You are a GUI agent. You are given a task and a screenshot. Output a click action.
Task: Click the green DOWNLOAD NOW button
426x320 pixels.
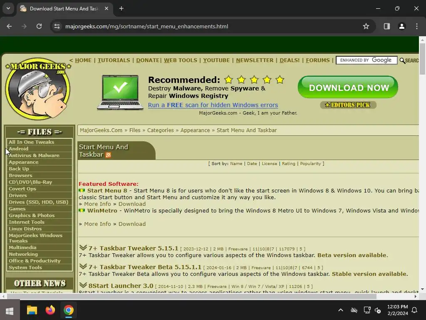(348, 87)
